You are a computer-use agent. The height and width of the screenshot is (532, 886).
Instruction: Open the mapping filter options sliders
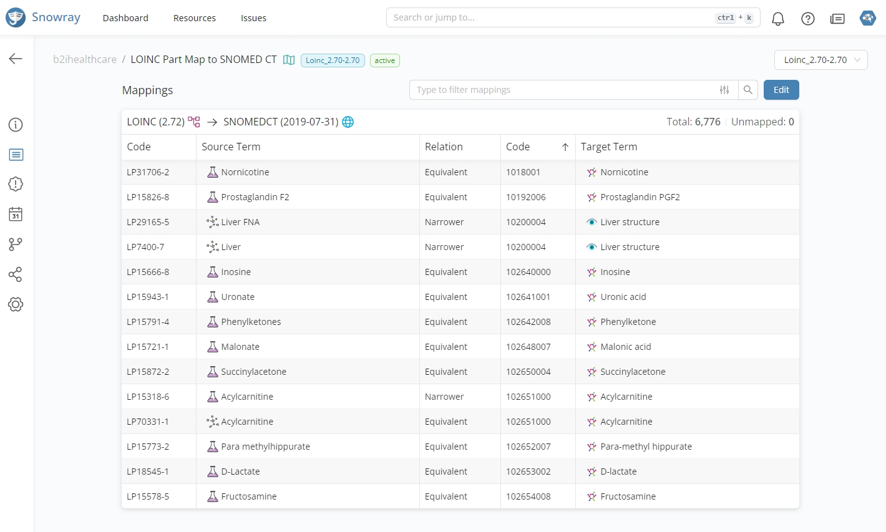click(x=724, y=90)
